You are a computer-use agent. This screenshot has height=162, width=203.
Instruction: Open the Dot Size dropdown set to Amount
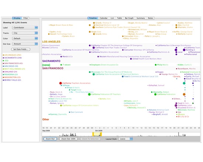[x=25, y=44]
